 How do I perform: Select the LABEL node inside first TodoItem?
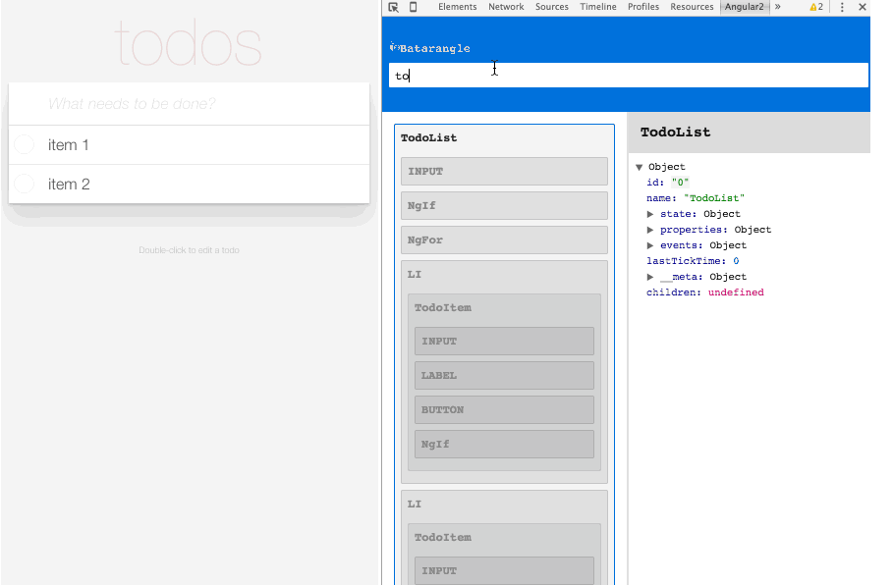[x=504, y=375]
